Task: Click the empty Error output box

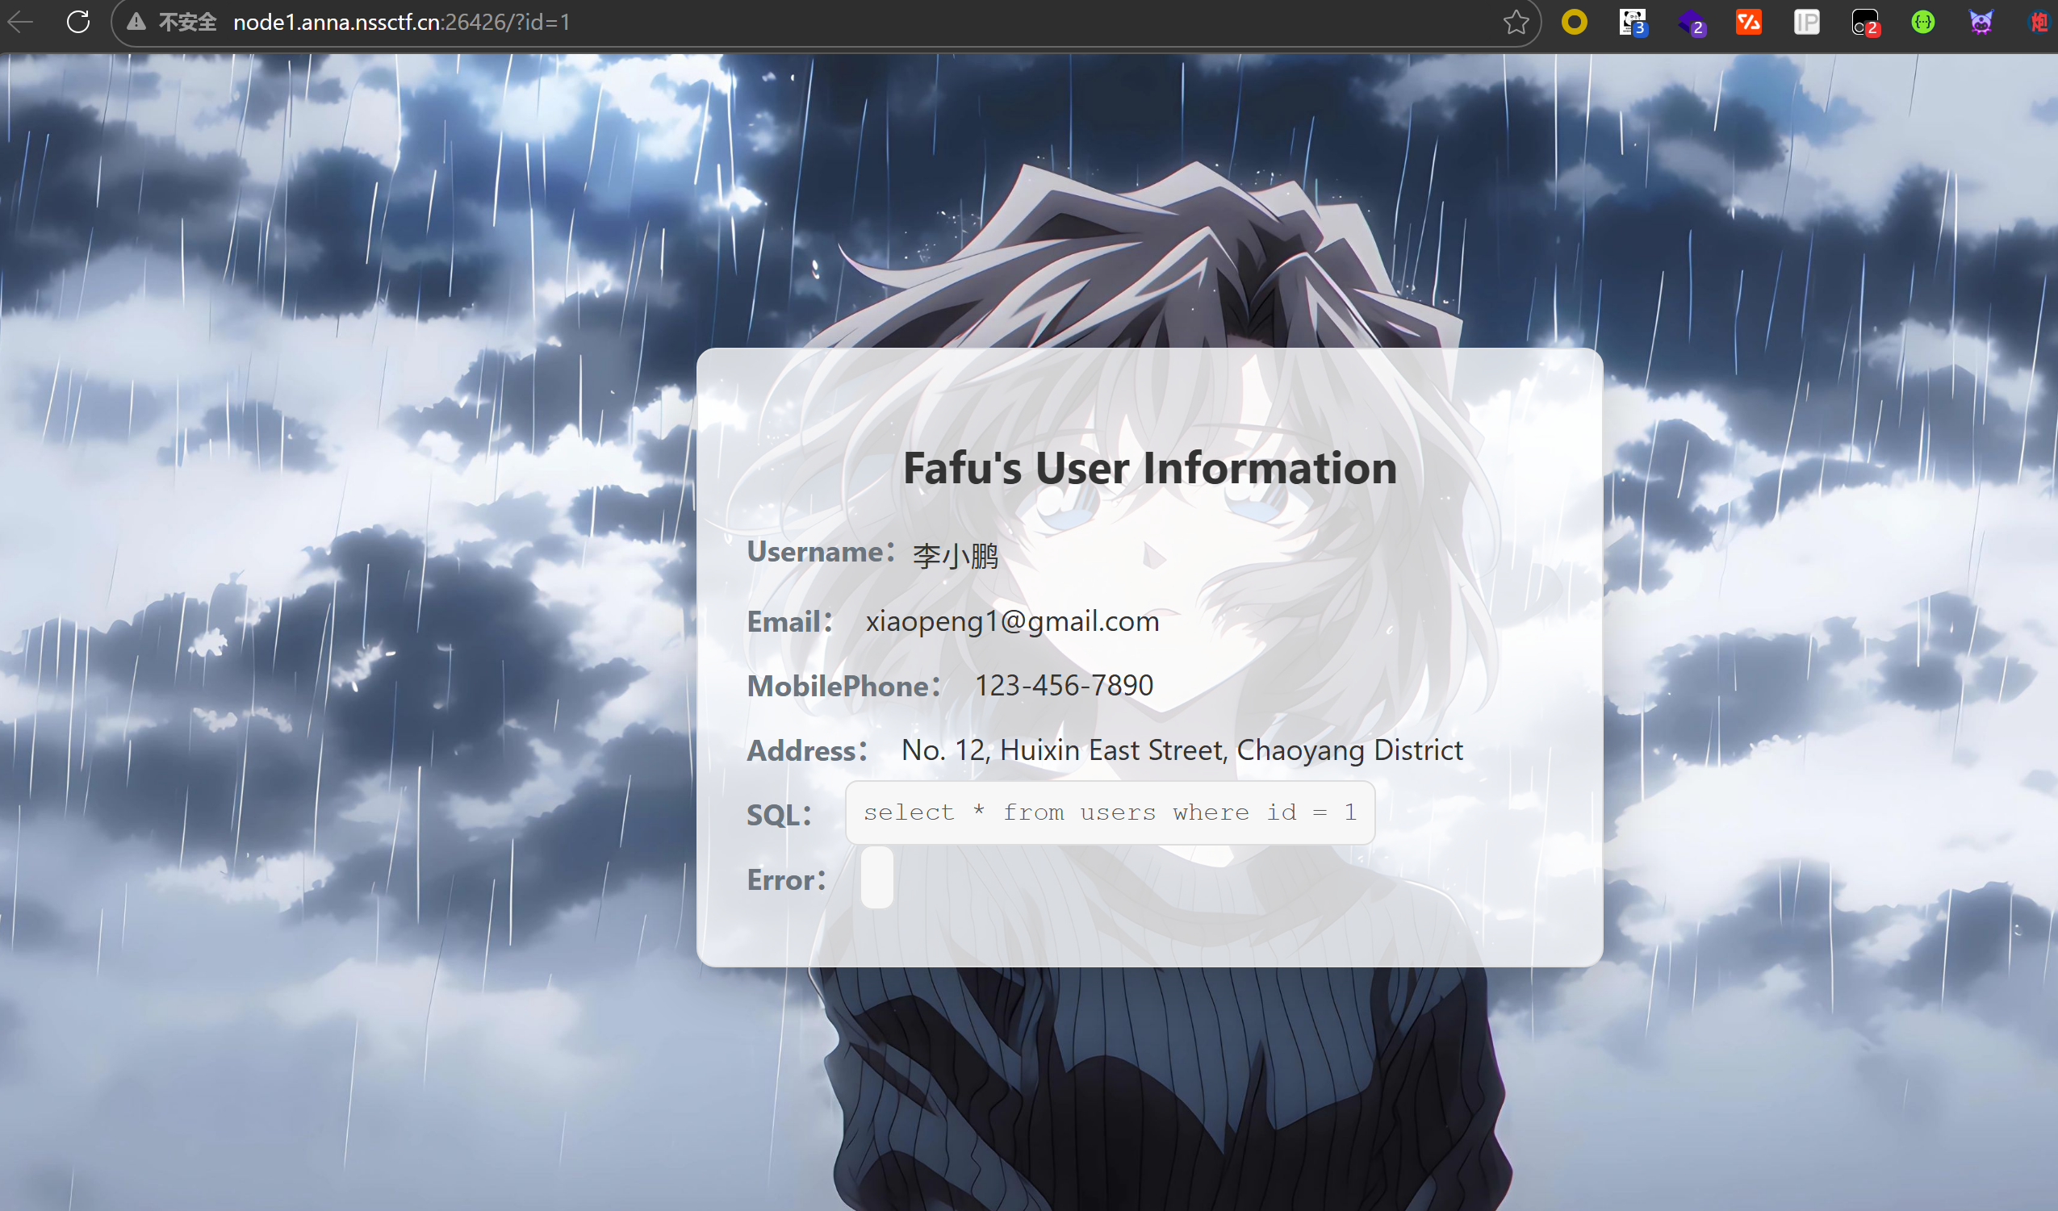Action: (x=876, y=878)
